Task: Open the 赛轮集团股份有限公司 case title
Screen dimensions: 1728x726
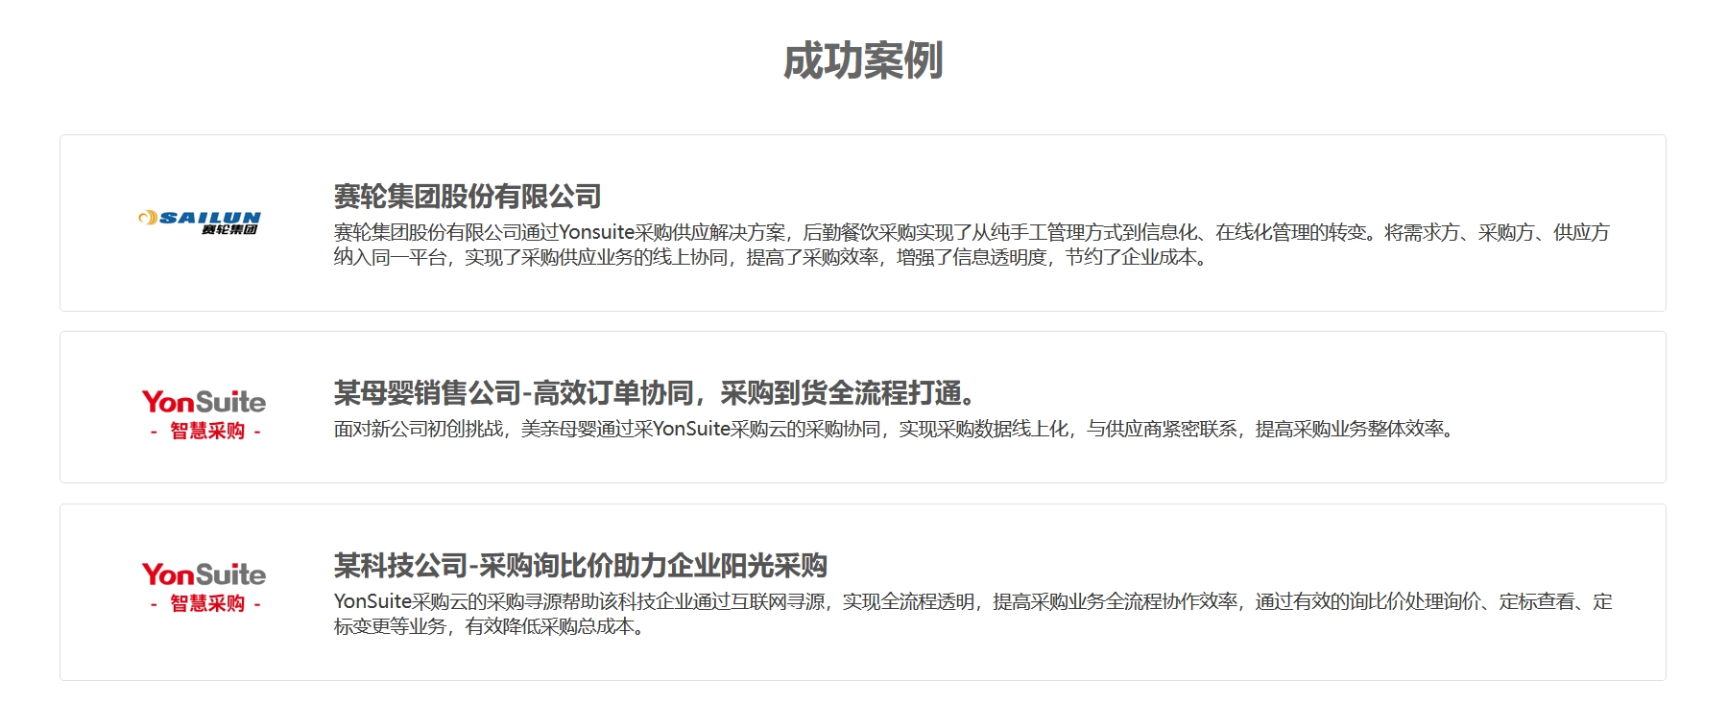Action: (x=468, y=197)
